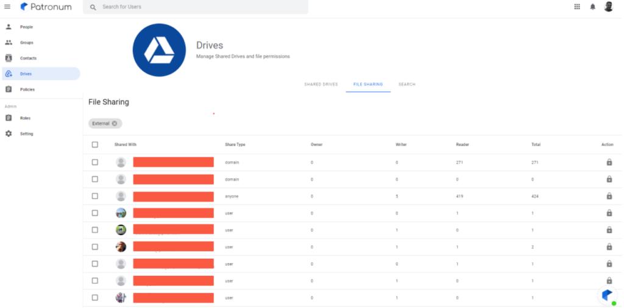
Task: Check the user row with total 2
Action: [x=94, y=247]
